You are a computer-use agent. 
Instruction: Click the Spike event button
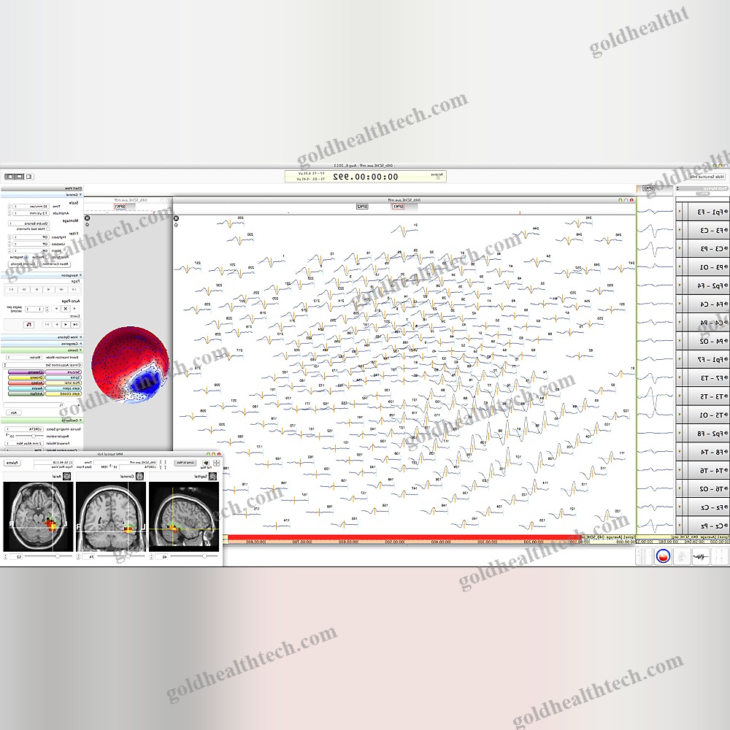[64, 377]
